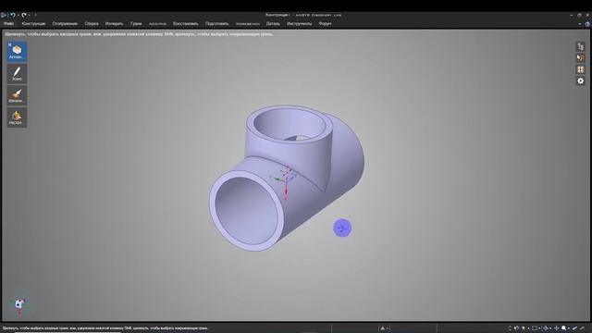Screen dimensions: 592x333
Task: Open the gear settings icon on right panel
Action: pyautogui.click(x=580, y=80)
